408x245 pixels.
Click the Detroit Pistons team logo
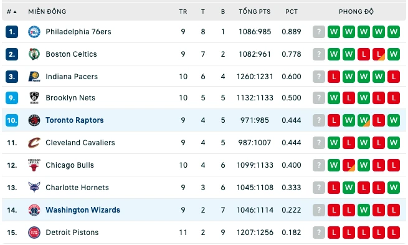click(34, 233)
